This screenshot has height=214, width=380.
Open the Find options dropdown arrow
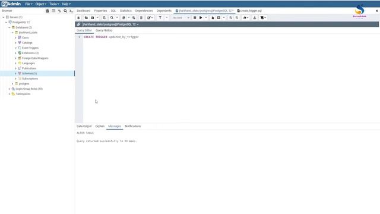pyautogui.click(x=117, y=18)
